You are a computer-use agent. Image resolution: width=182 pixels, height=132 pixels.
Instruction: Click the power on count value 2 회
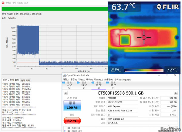click(x=169, y=111)
